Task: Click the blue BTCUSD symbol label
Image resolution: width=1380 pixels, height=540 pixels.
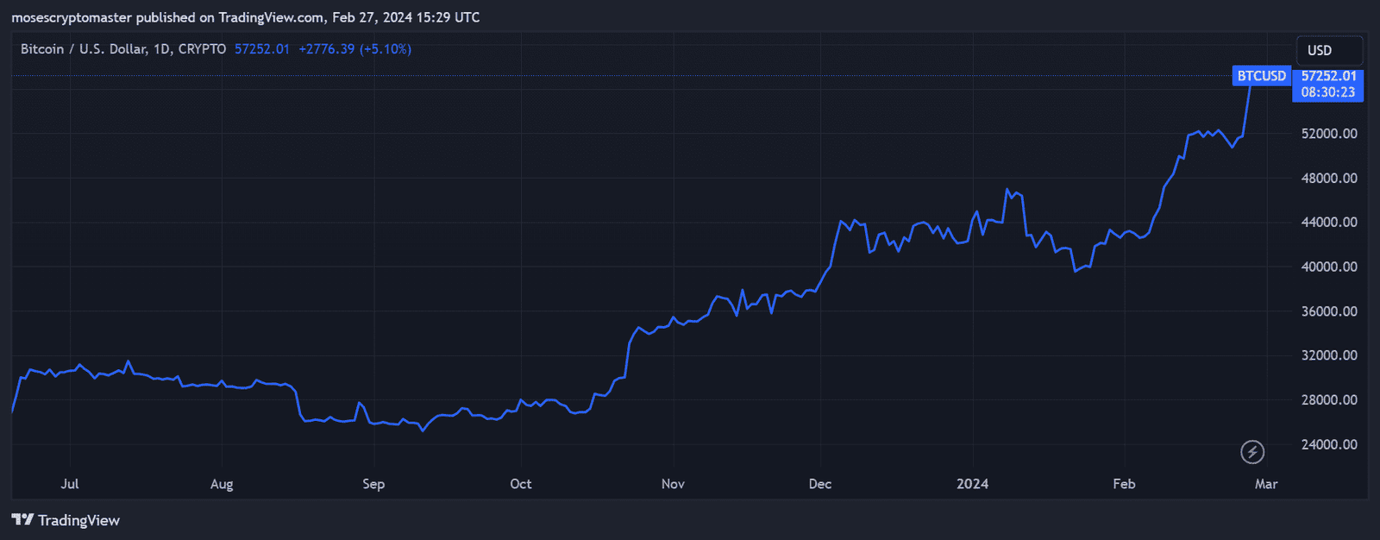Action: coord(1261,76)
